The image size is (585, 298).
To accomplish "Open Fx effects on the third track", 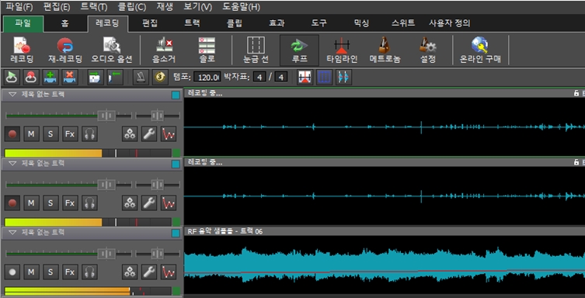I will [x=70, y=272].
